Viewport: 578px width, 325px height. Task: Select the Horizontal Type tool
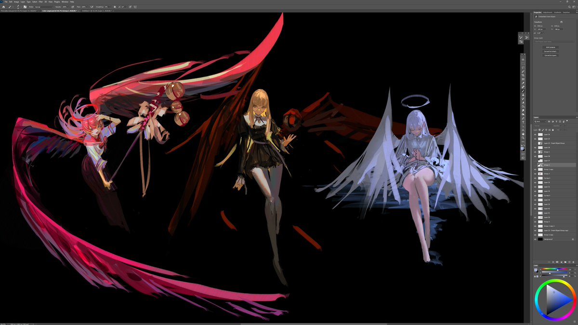point(523,122)
